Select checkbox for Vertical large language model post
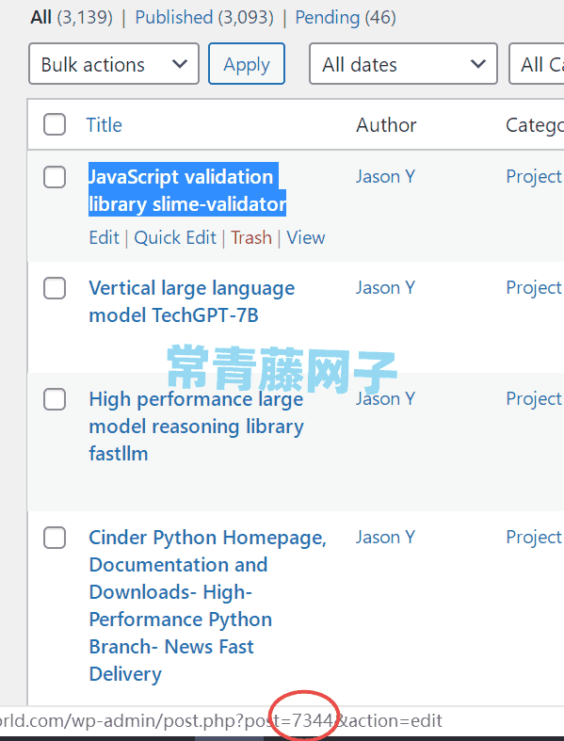The image size is (564, 741). pyautogui.click(x=55, y=288)
